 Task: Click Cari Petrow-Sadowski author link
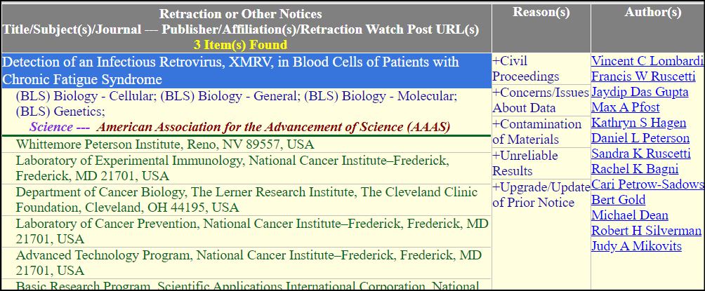tap(647, 184)
